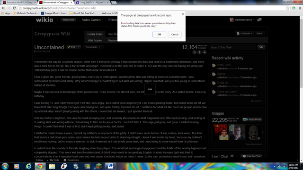Screen dimensions: 303x170
Task: Click the address bar URL field
Action: 152,8
